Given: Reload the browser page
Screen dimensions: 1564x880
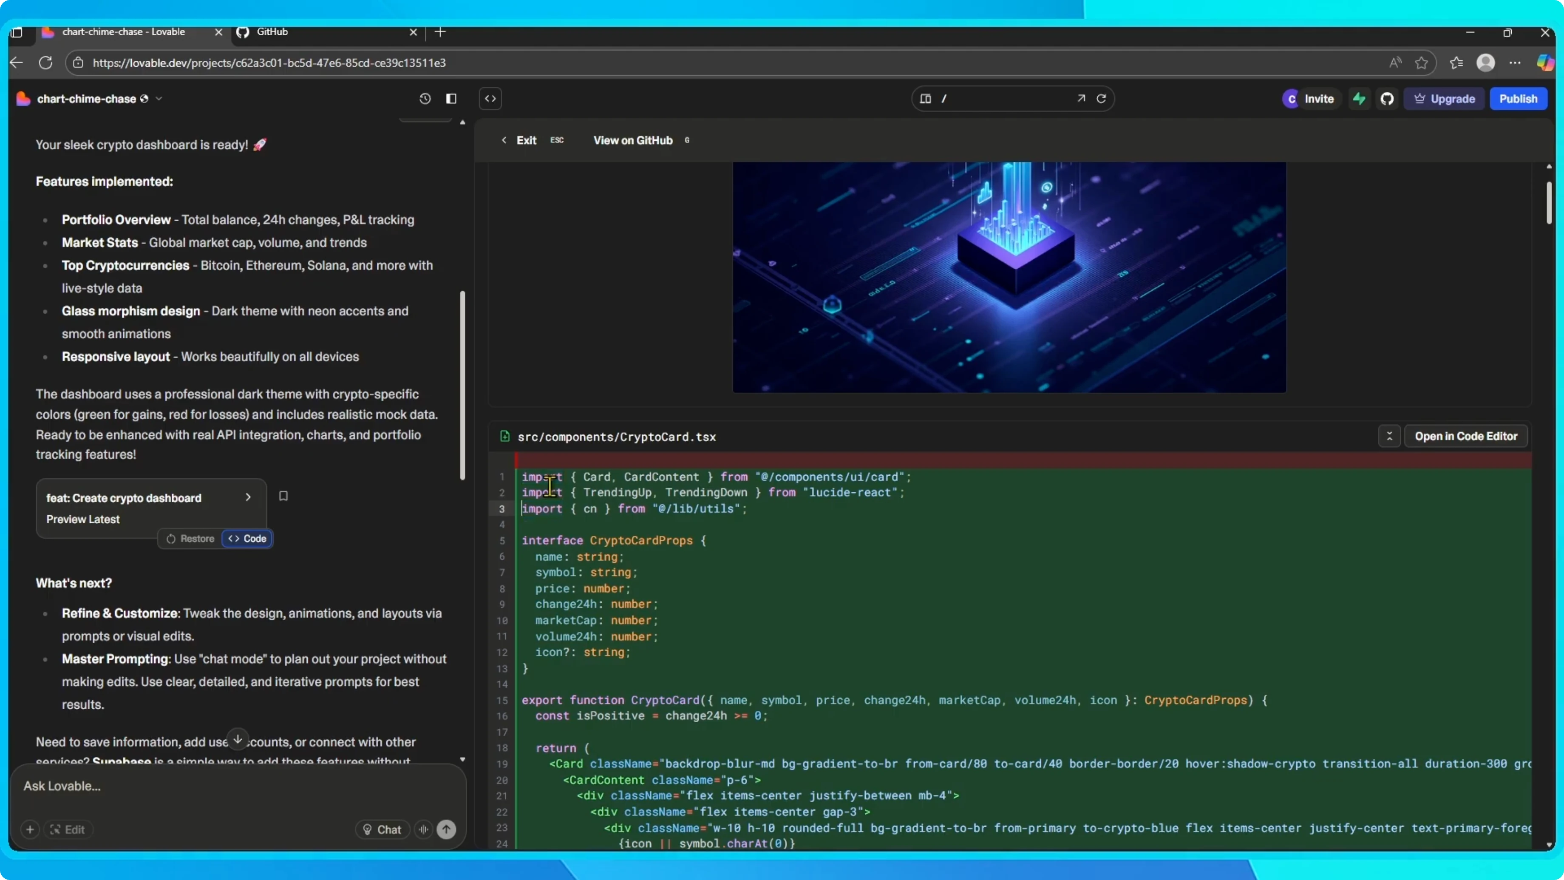Looking at the screenshot, I should (45, 62).
